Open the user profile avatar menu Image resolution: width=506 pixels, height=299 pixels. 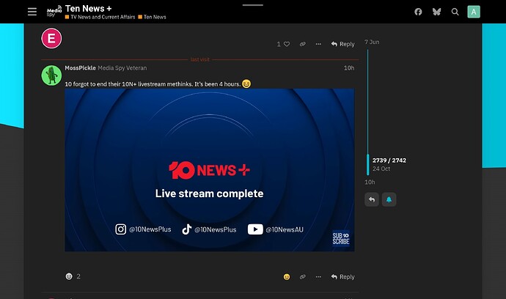474,12
